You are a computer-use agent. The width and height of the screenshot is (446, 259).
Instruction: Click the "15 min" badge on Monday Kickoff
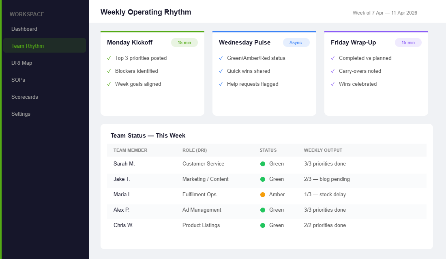pyautogui.click(x=184, y=42)
